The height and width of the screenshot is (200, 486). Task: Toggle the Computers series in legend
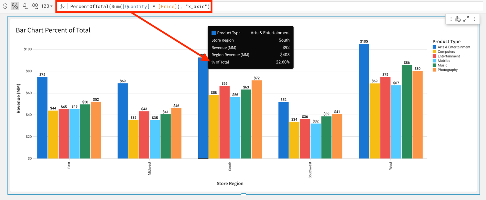pyautogui.click(x=446, y=52)
